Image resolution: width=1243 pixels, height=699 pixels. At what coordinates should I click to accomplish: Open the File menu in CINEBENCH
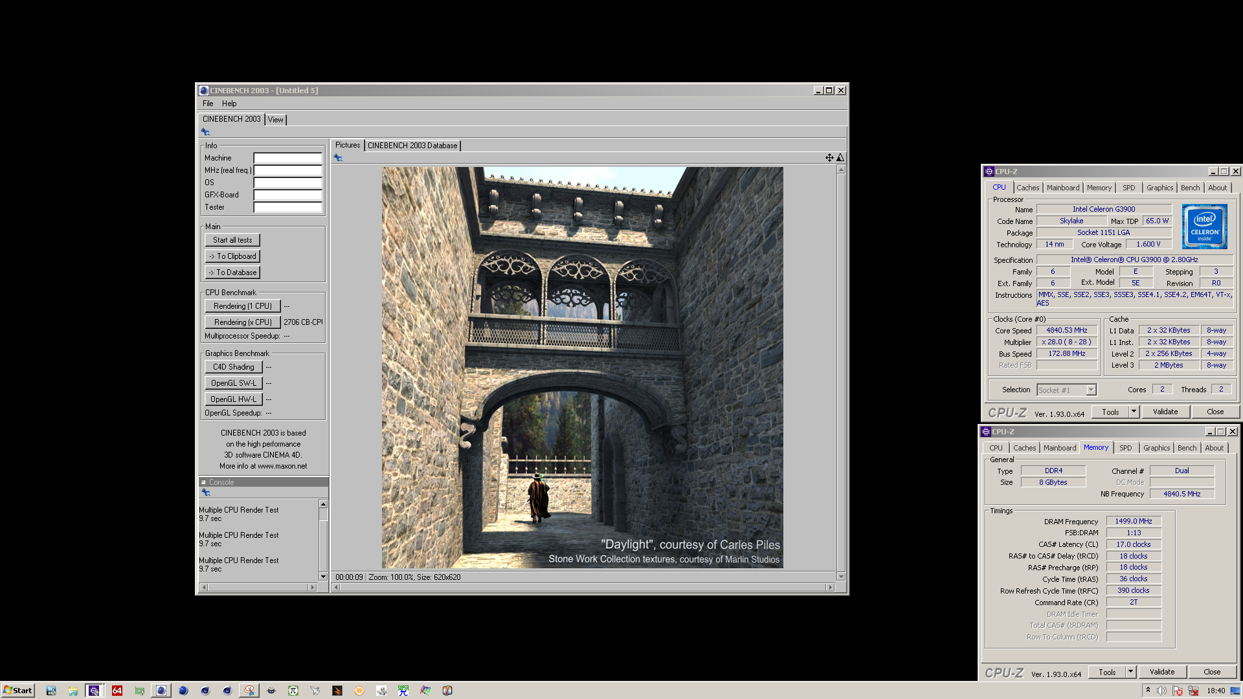[x=208, y=104]
